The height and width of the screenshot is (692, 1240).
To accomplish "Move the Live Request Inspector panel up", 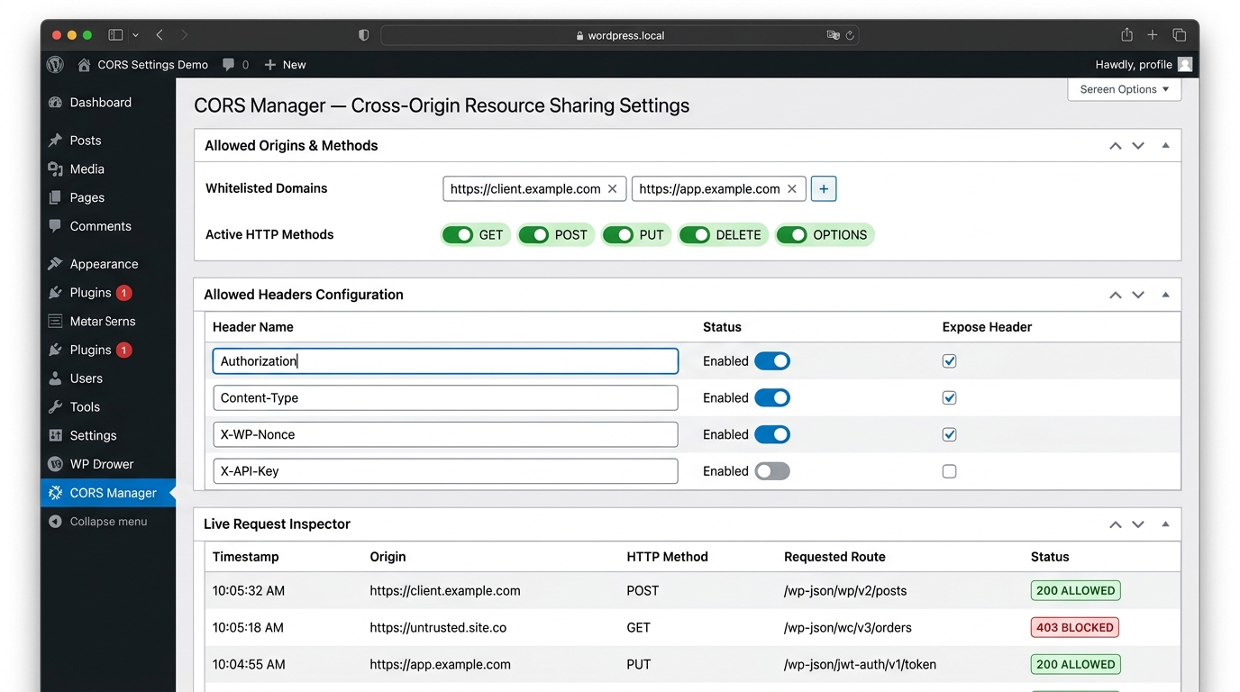I will (x=1116, y=524).
